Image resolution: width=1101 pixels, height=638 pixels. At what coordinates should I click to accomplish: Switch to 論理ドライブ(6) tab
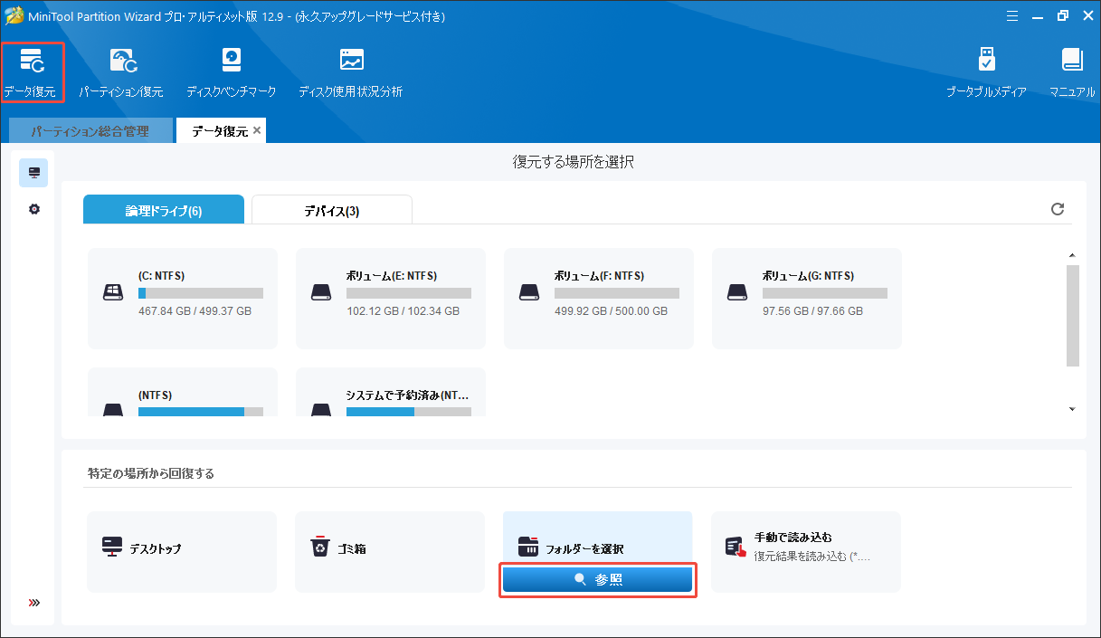point(164,210)
